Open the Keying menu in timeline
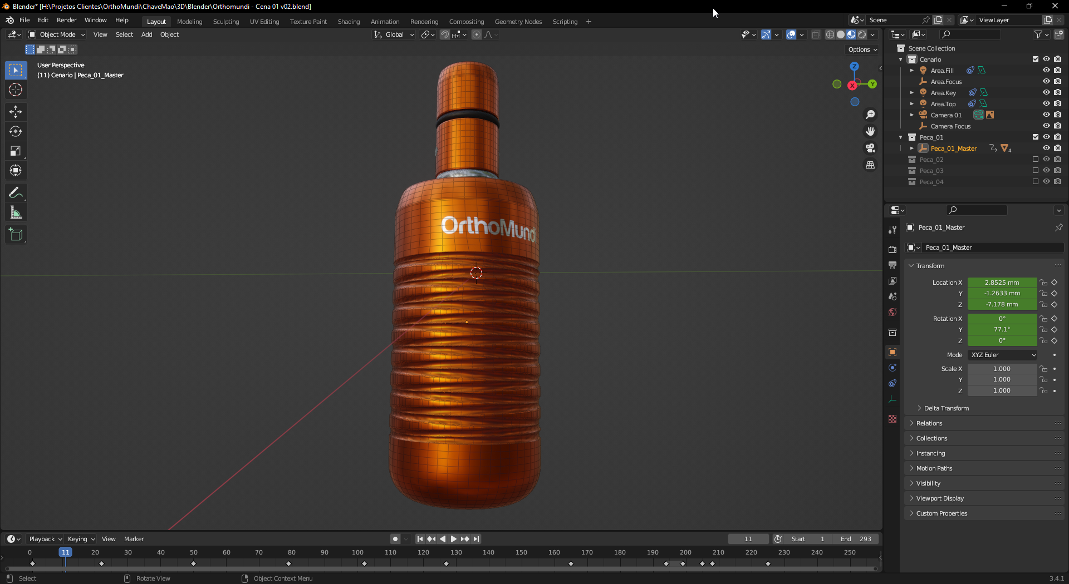The width and height of the screenshot is (1069, 584). (x=81, y=539)
